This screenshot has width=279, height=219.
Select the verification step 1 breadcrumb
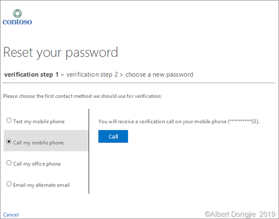pyautogui.click(x=31, y=74)
